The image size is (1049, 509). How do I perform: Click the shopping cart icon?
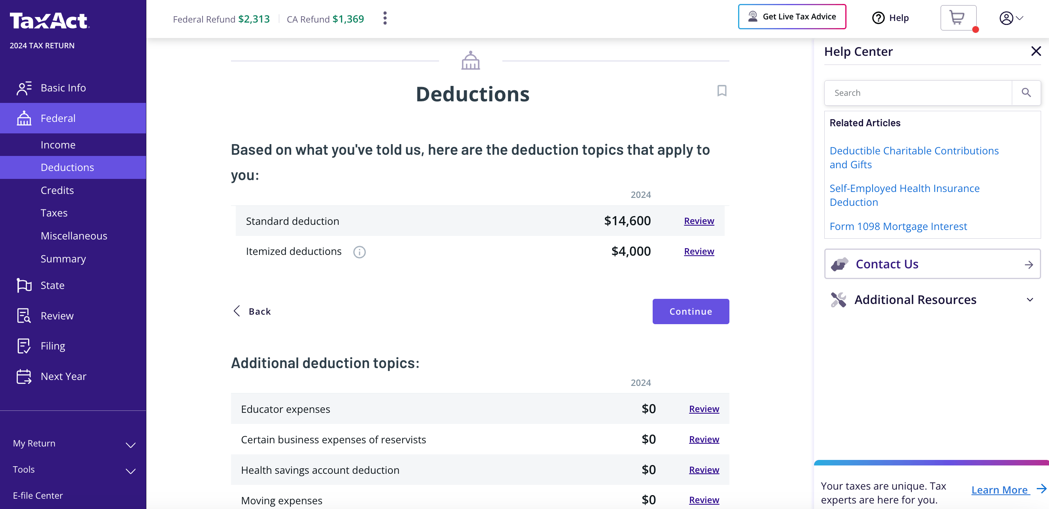pyautogui.click(x=957, y=18)
